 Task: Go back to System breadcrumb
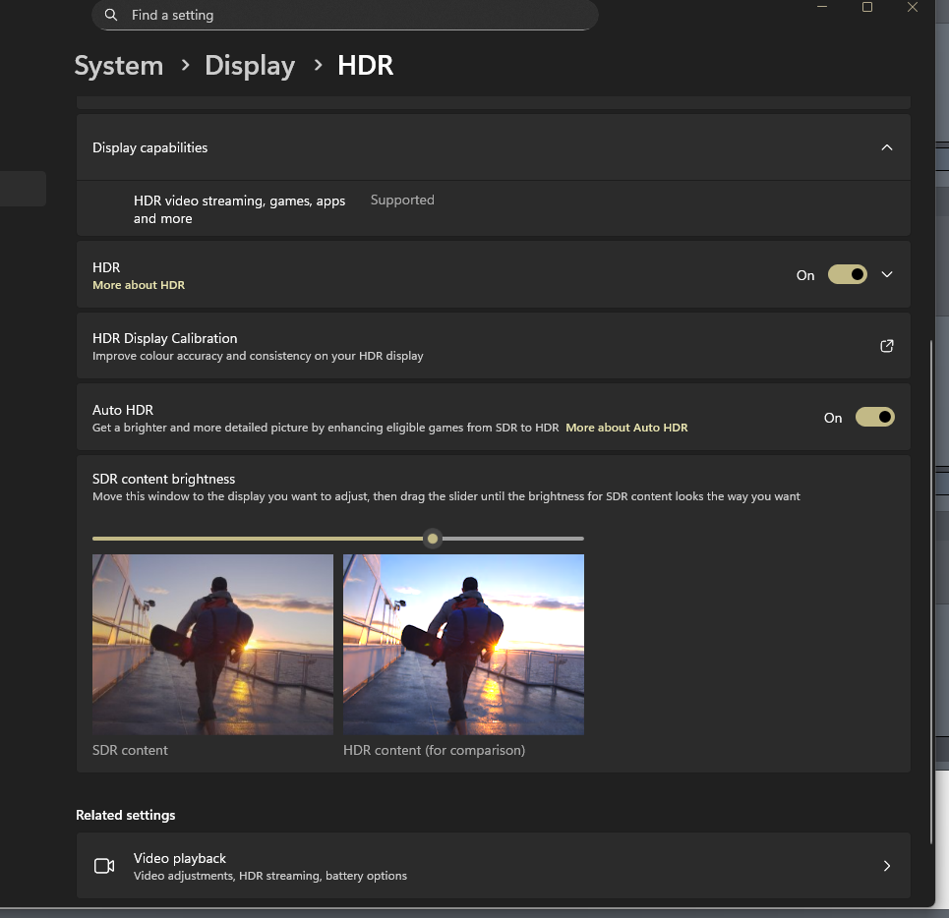point(119,65)
